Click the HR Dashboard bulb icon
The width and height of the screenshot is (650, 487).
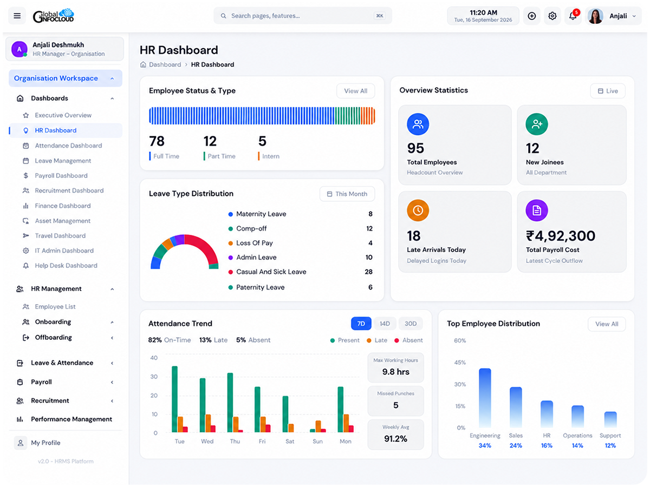(25, 130)
